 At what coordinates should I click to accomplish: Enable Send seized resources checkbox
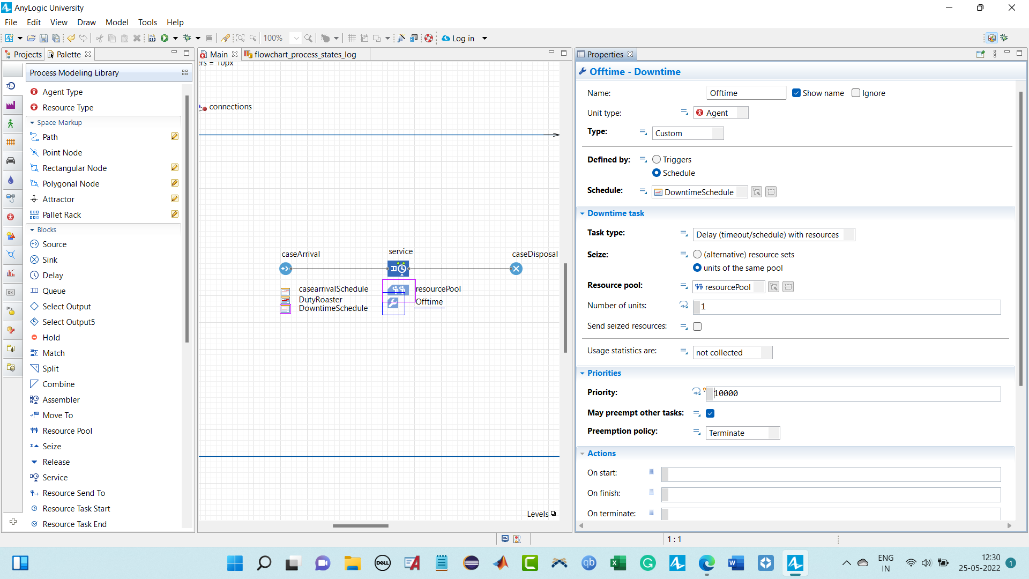click(697, 326)
